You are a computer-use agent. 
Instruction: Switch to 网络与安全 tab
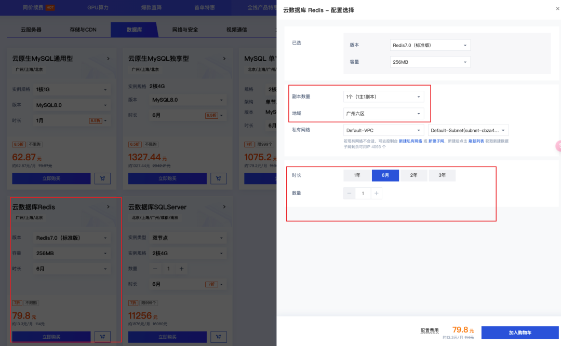(x=185, y=30)
